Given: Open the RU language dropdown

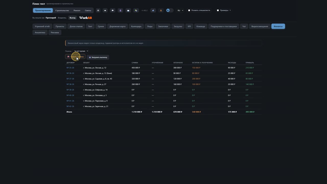Looking at the screenshot, I should click(x=180, y=10).
